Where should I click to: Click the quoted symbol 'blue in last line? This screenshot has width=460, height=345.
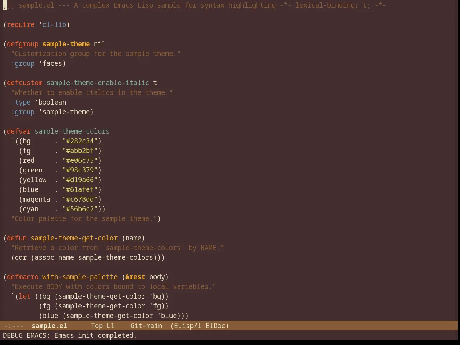click(x=167, y=316)
